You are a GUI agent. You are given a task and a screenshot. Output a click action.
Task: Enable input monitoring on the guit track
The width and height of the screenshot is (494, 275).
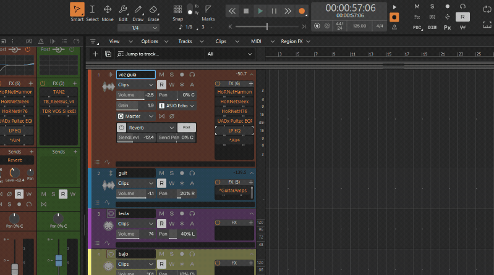pos(192,173)
